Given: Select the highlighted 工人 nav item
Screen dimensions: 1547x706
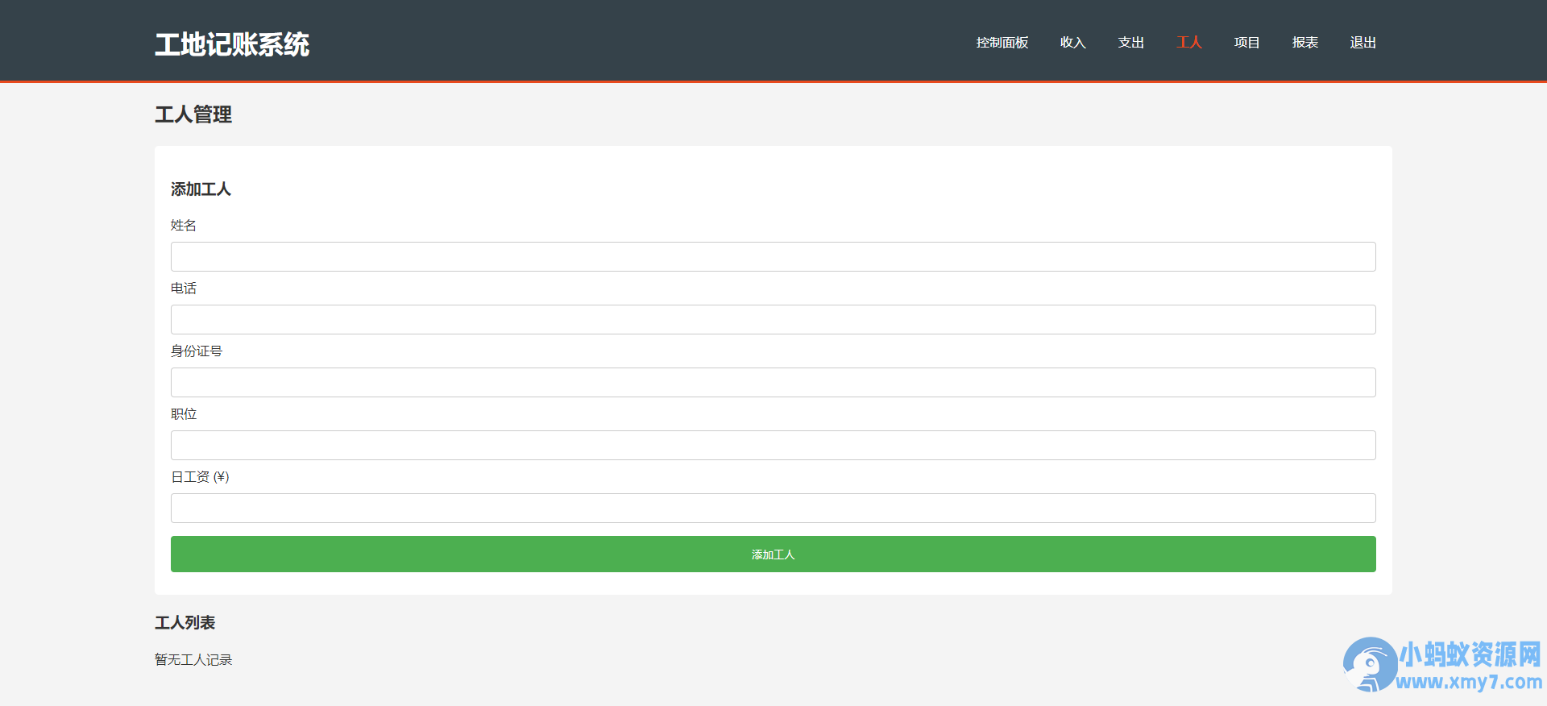Looking at the screenshot, I should point(1188,43).
